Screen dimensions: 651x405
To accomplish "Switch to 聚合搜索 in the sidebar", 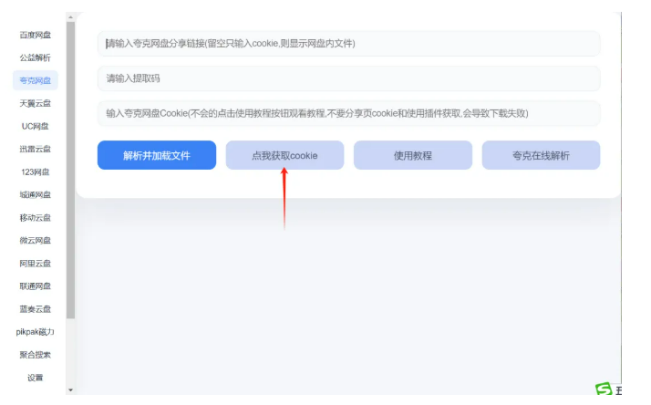I will (x=35, y=355).
